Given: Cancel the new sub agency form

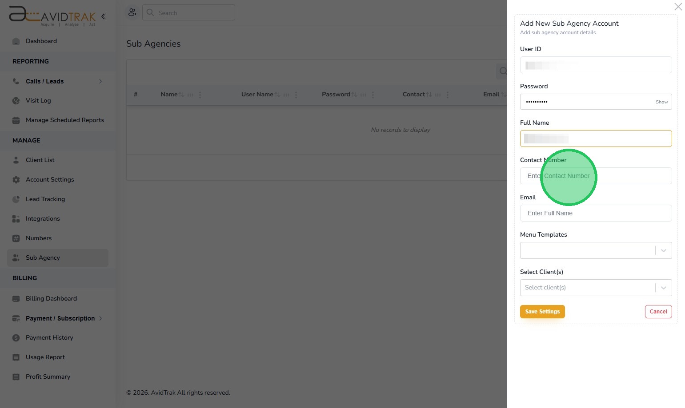Looking at the screenshot, I should 658,312.
